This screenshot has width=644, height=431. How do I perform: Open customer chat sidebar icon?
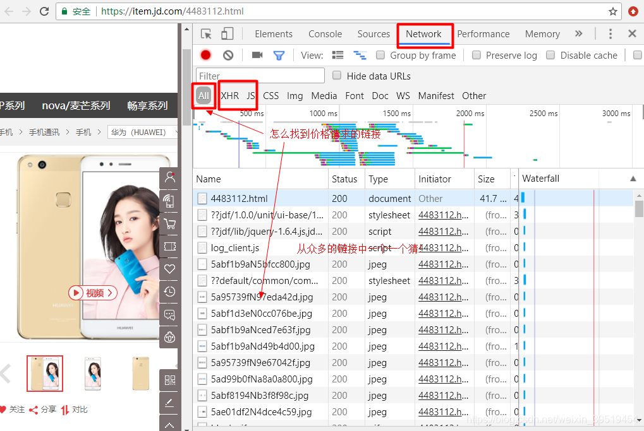(169, 315)
